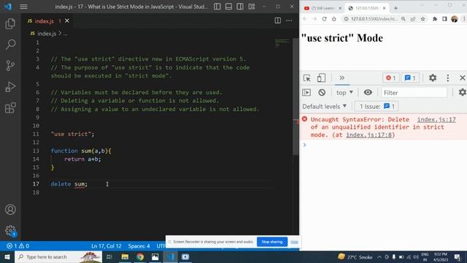Open DevTools customize three-dot menu

447,78
